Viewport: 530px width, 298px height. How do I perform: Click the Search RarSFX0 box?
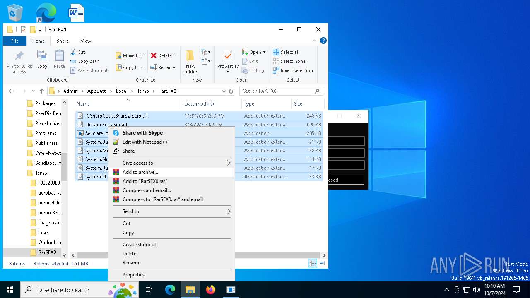coord(281,91)
